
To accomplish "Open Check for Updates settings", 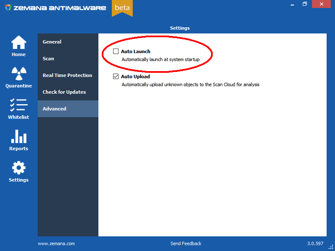I will tap(68, 92).
